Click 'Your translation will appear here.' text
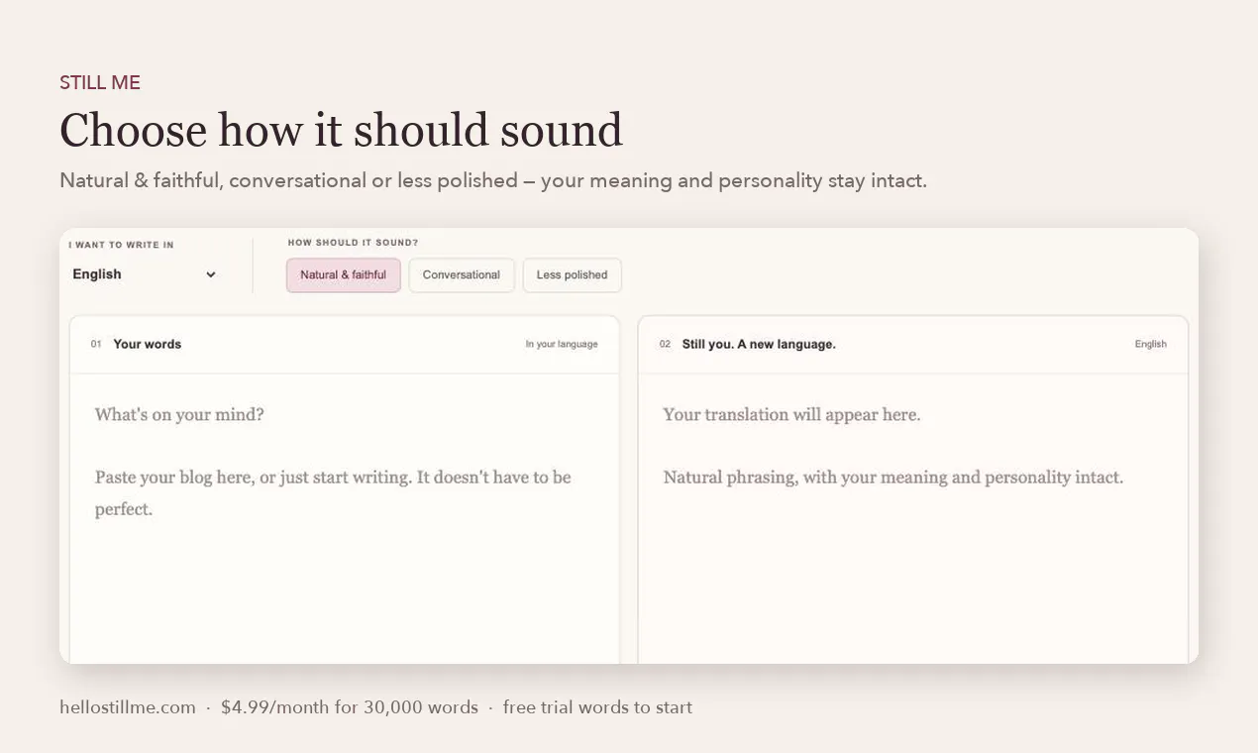Screen dimensions: 1258x753 [791, 414]
